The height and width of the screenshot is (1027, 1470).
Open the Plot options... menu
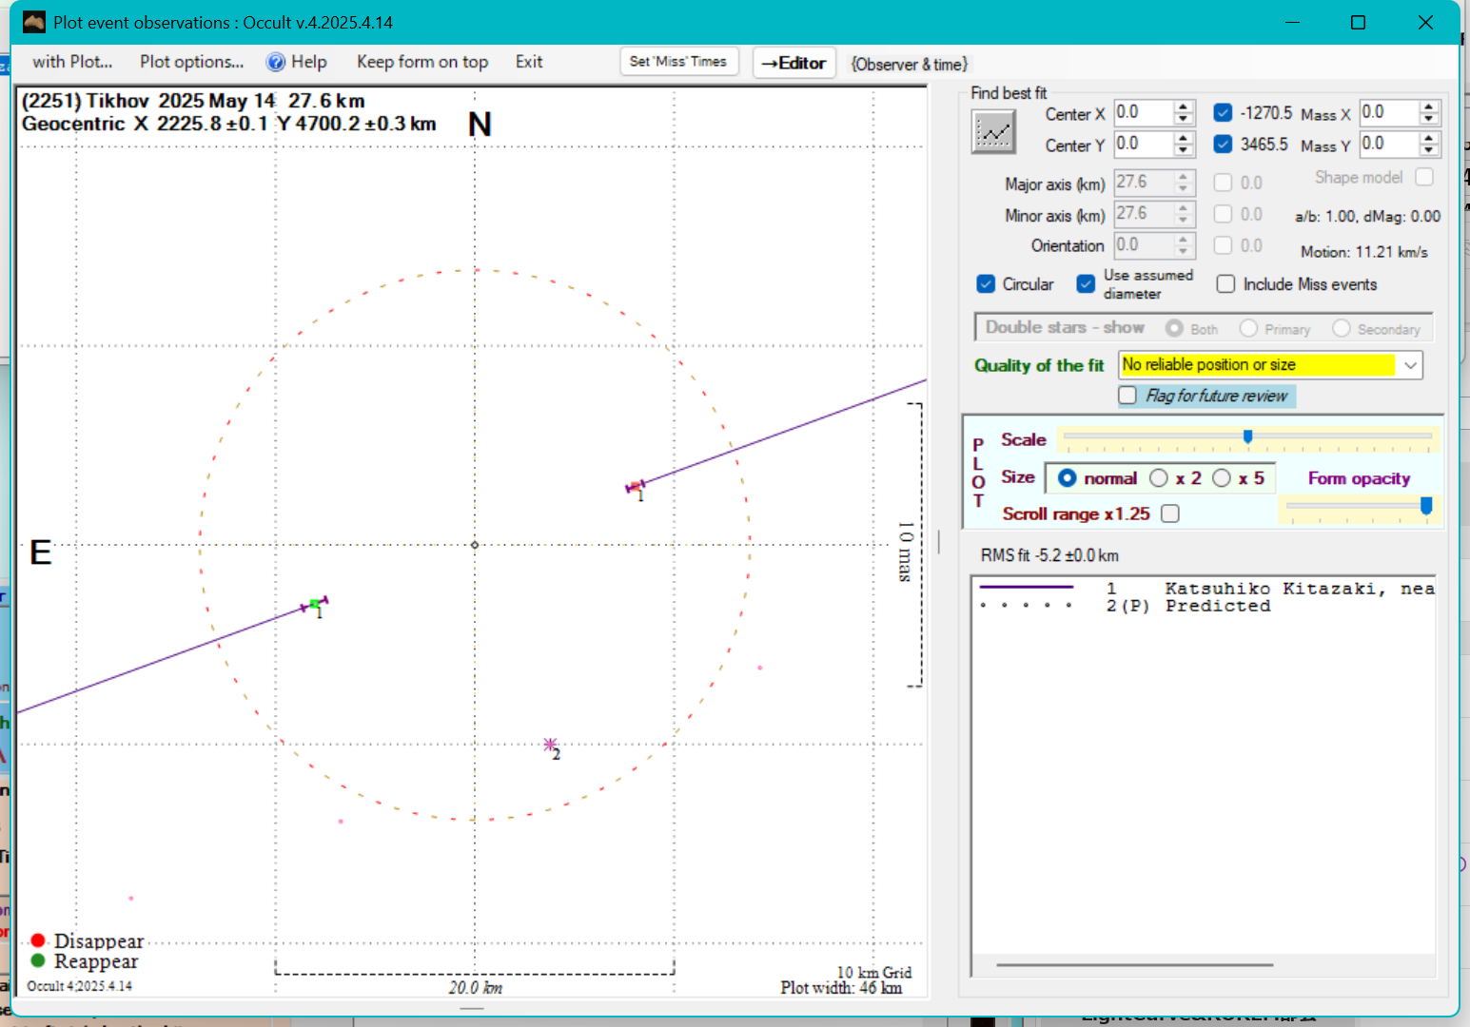[191, 62]
